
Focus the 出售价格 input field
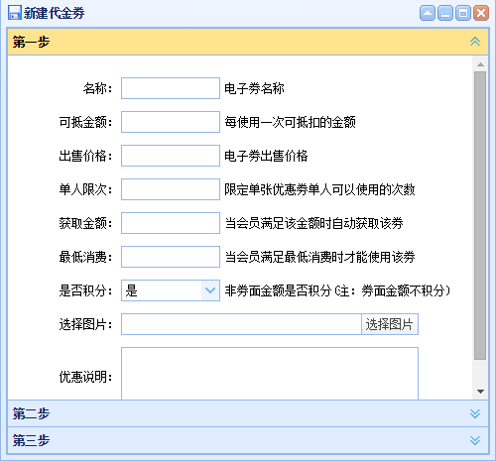pyautogui.click(x=171, y=156)
